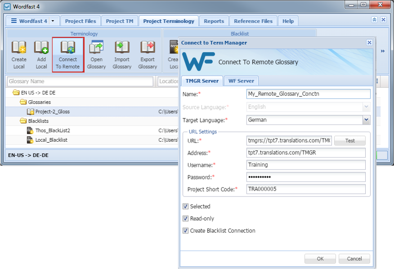Open the Reports tab
This screenshot has width=394, height=269.
pyautogui.click(x=214, y=21)
